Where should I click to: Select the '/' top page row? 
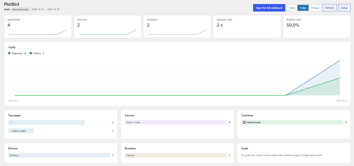click(61, 122)
